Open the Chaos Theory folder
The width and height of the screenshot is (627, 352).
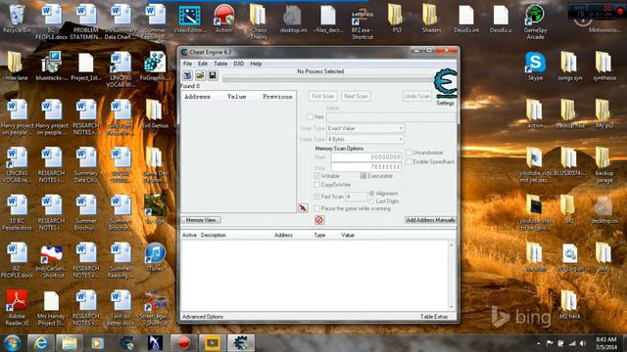point(259,22)
